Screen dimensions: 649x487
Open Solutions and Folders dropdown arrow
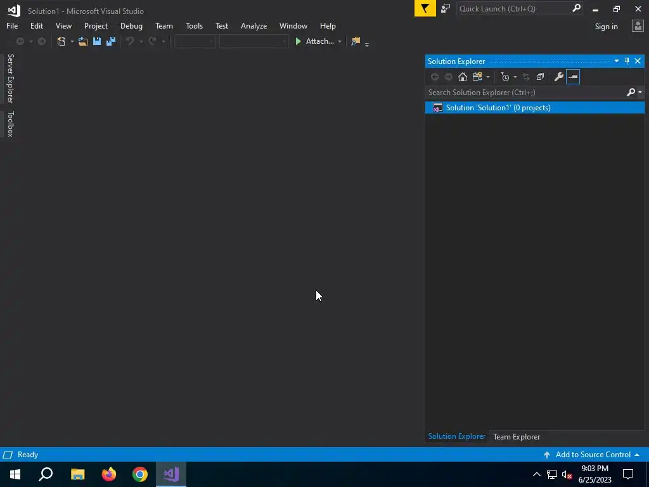pyautogui.click(x=487, y=77)
